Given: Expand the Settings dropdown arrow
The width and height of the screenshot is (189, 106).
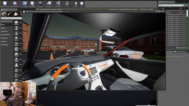Looking at the screenshot, I should tap(44, 4).
